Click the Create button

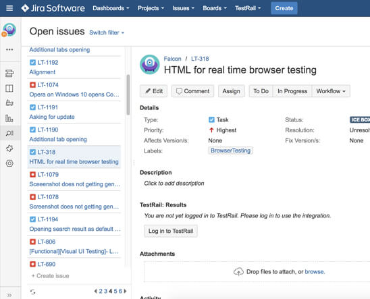284,8
